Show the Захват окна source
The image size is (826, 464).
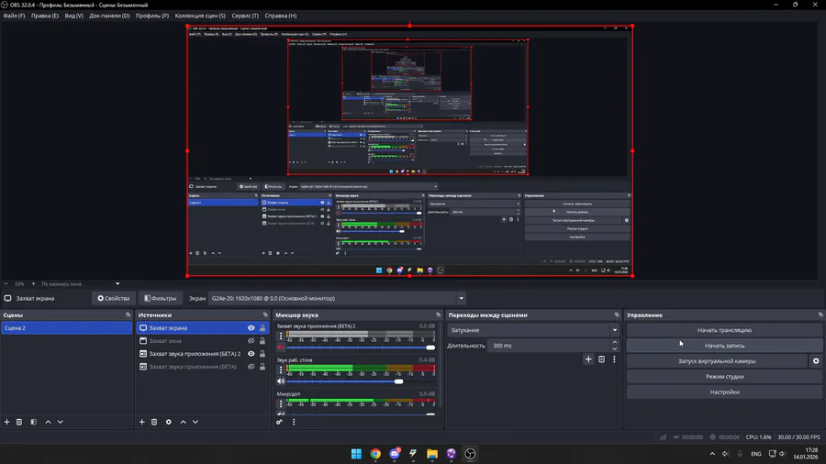251,341
